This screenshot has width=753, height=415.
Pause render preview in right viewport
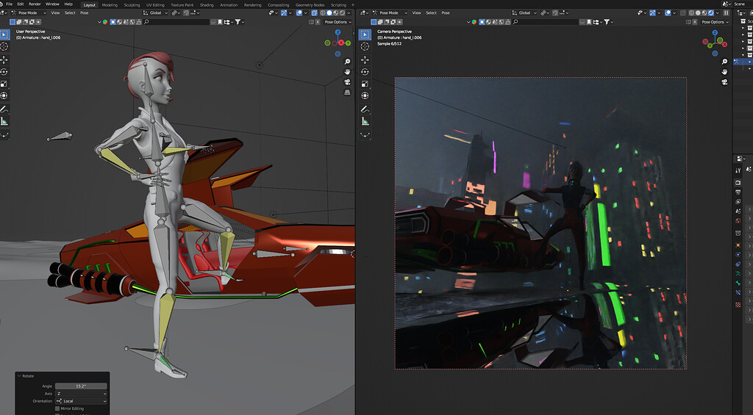[726, 13]
